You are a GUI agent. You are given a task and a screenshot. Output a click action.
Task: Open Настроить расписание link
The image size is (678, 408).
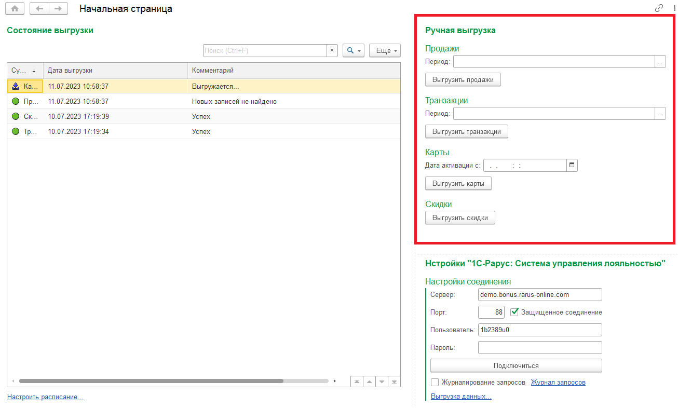[x=45, y=397]
